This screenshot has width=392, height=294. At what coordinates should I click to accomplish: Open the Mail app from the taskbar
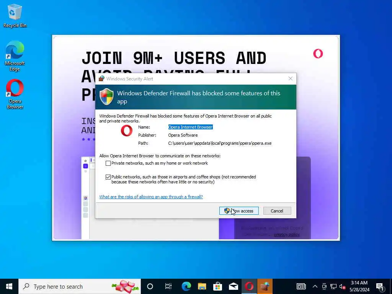click(234, 286)
